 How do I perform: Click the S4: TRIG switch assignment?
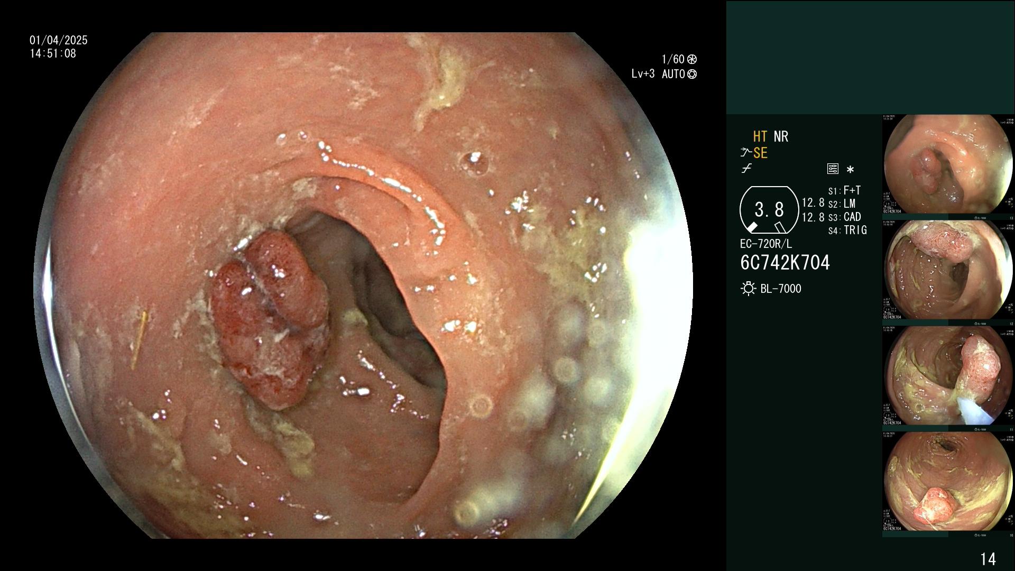coord(847,230)
